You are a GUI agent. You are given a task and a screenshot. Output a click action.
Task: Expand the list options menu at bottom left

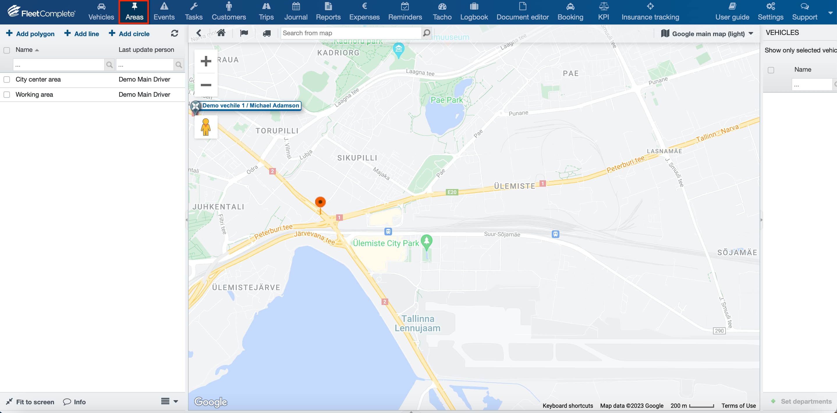tap(169, 401)
